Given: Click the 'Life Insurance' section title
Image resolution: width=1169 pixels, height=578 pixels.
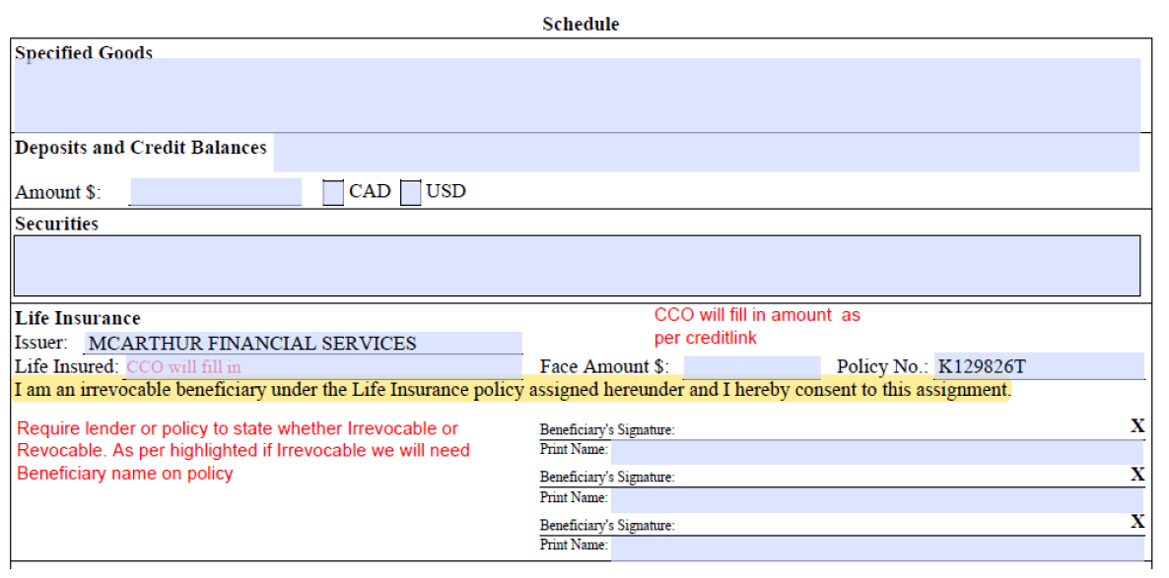Looking at the screenshot, I should tap(78, 318).
